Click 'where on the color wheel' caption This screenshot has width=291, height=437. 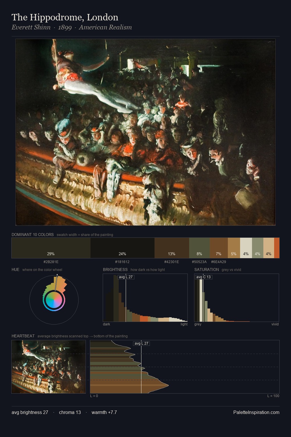tap(42, 270)
